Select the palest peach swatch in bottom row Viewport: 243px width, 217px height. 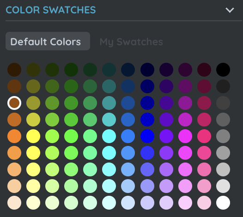click(x=14, y=203)
